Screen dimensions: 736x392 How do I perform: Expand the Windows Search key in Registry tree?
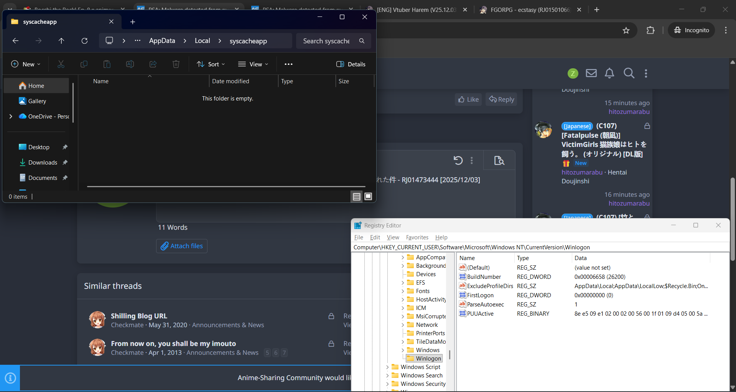tap(387, 376)
